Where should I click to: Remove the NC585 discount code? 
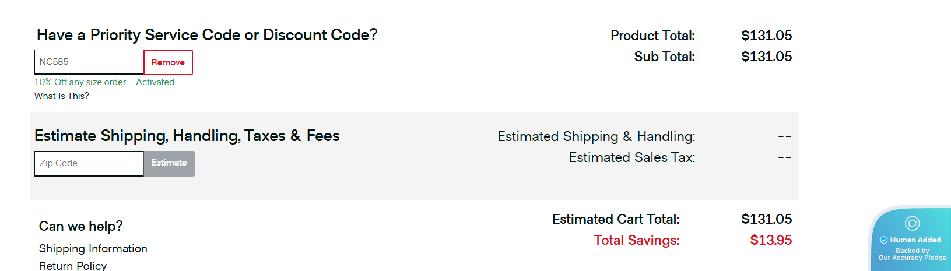coord(168,62)
